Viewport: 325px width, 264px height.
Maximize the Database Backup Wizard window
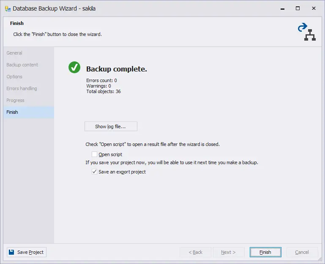298,8
